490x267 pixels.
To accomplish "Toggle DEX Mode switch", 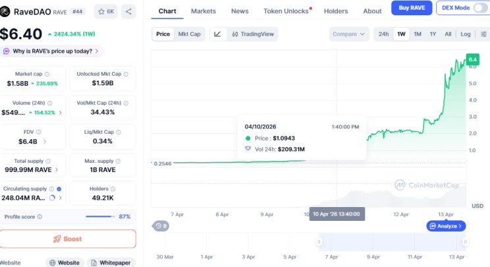I will 479,8.
